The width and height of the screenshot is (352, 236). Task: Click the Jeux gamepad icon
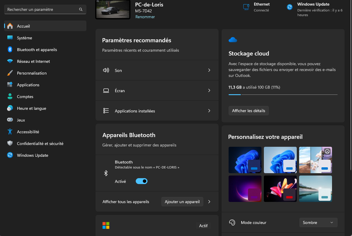(10, 120)
